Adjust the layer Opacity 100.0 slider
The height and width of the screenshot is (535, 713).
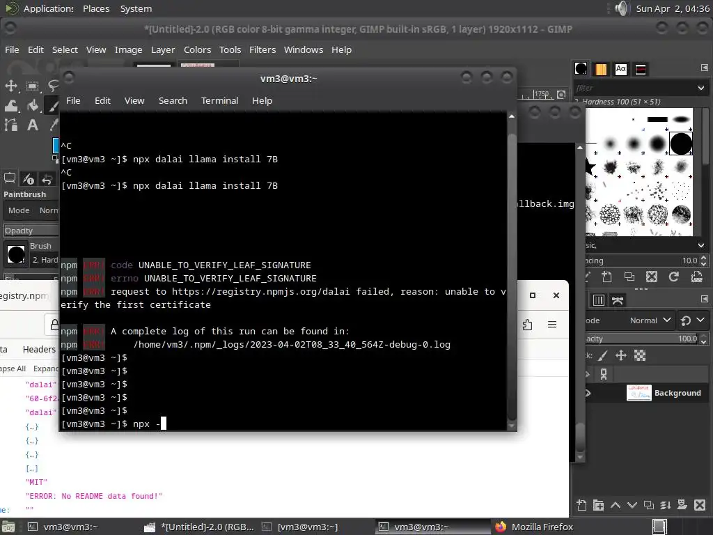coord(641,339)
